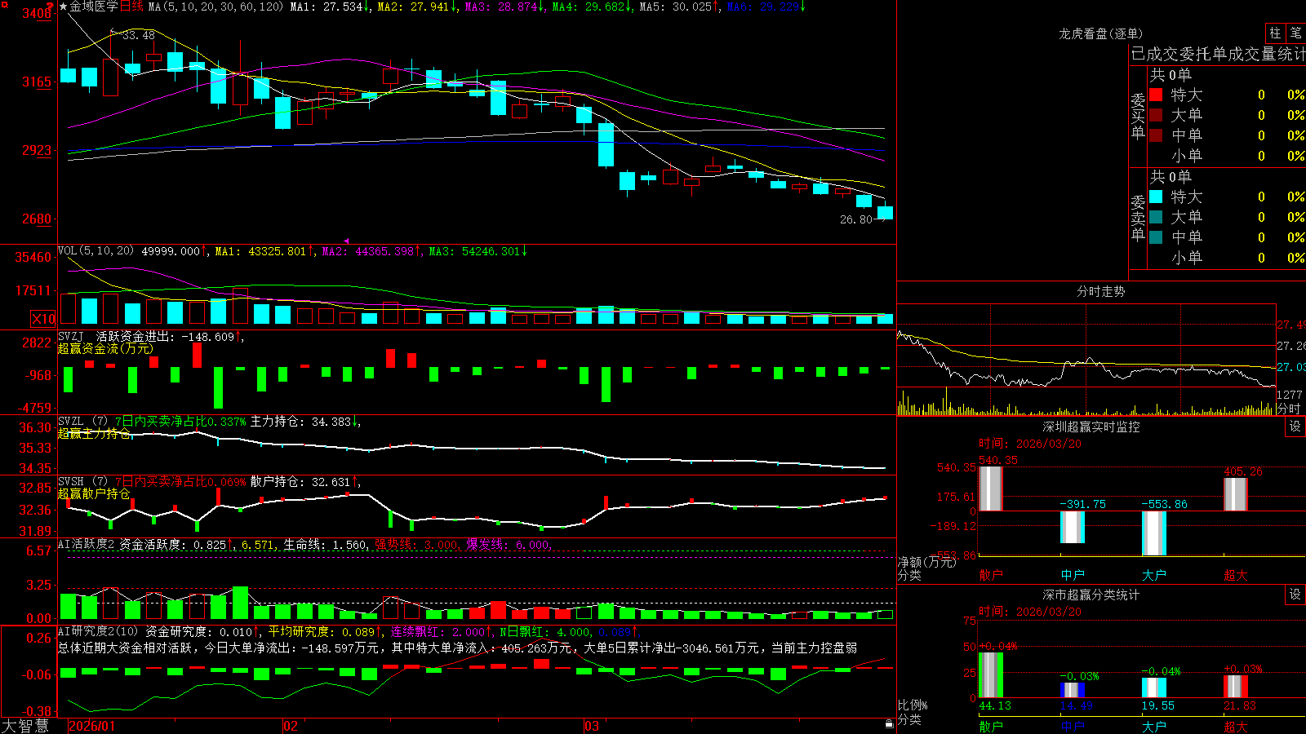Open 设 settings for 深市超赢分类统计
The height and width of the screenshot is (734, 1306).
point(1295,595)
